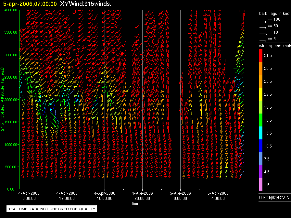Viewport: 291px width, 218px height.
Task: Select the purple 4.5 knots color swatch
Action: 260,172
